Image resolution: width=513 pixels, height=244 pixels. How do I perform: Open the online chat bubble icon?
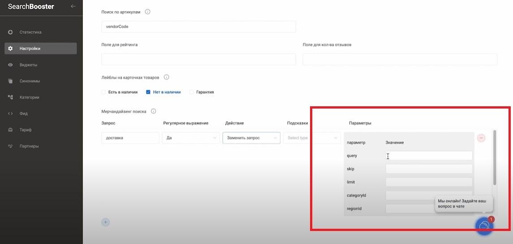pos(483,227)
